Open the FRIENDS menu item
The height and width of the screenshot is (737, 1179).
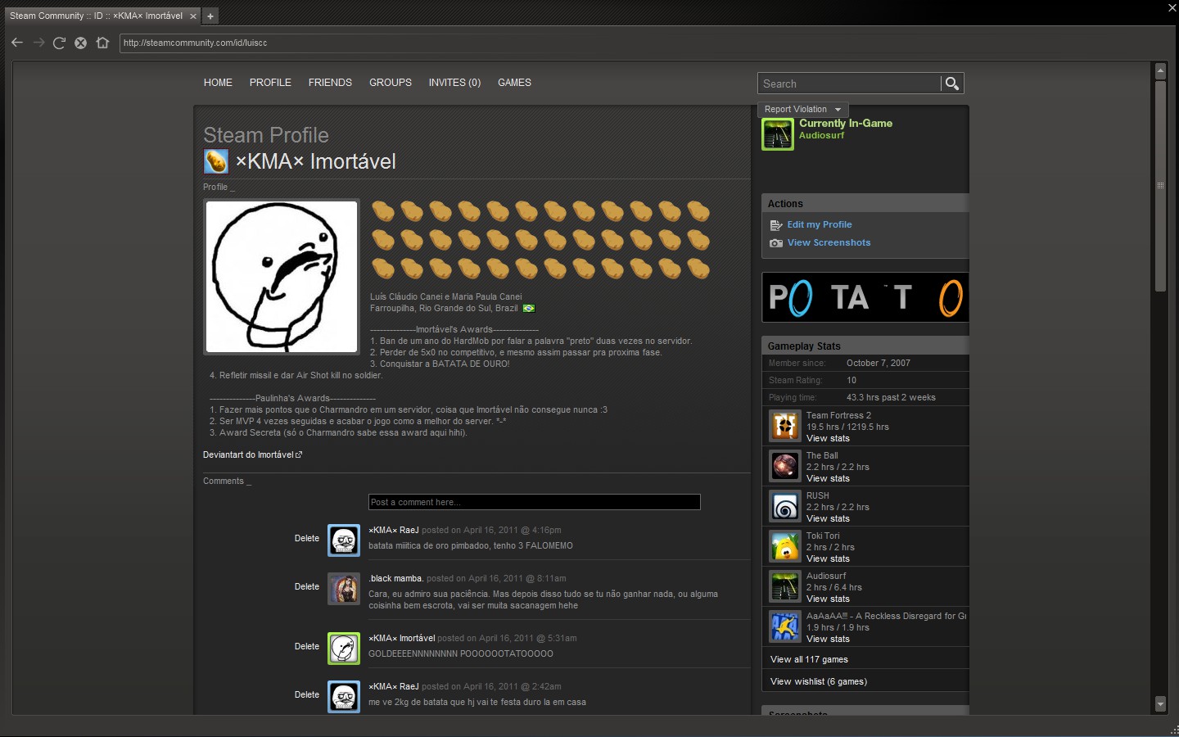click(x=330, y=83)
